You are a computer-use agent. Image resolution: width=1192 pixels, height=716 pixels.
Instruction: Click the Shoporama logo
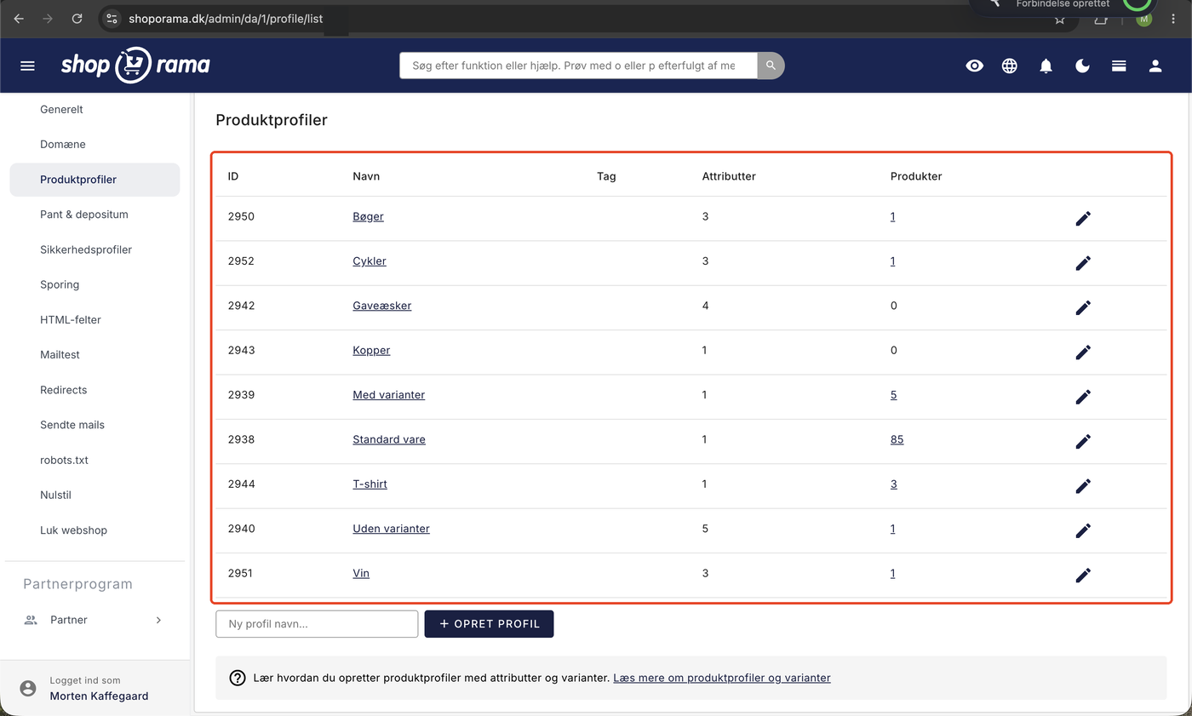[135, 66]
